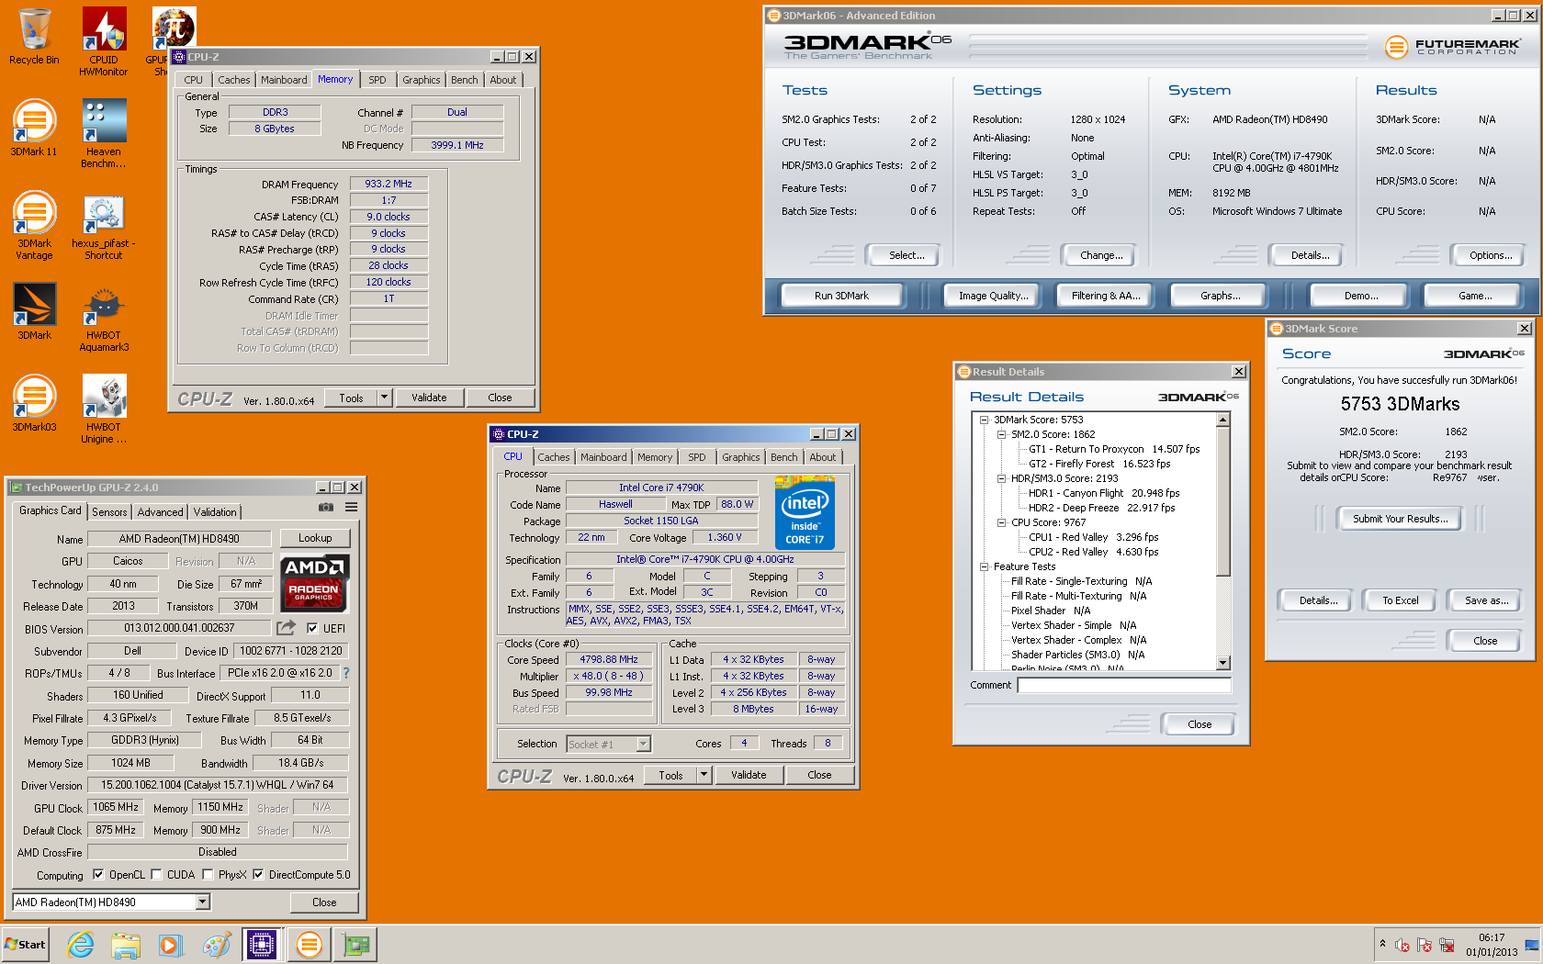Open the 3DMark desktop icon
Image resolution: width=1543 pixels, height=964 pixels.
[34, 311]
